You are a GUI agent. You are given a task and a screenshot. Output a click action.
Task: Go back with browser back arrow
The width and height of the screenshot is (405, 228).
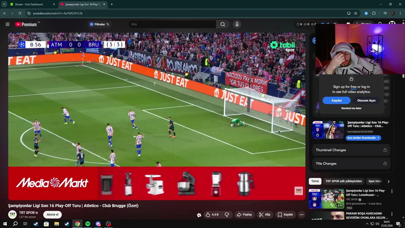5,13
